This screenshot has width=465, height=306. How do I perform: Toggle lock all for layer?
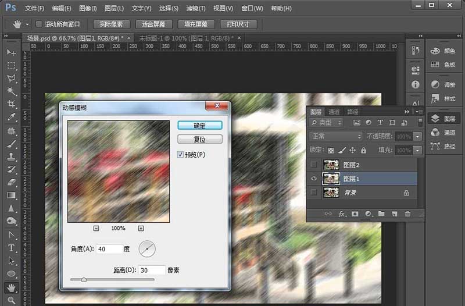click(x=363, y=151)
